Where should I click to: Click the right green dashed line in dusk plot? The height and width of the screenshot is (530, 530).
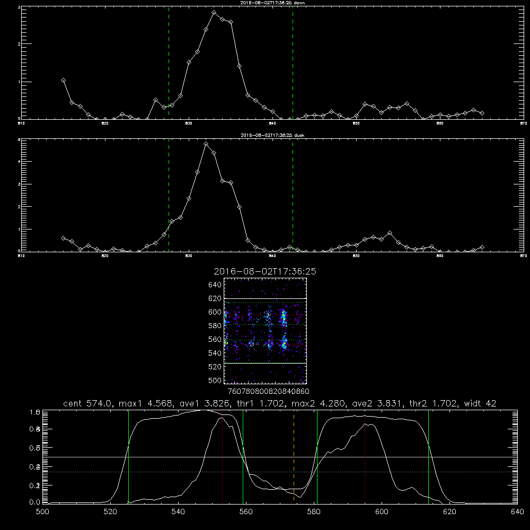[293, 196]
